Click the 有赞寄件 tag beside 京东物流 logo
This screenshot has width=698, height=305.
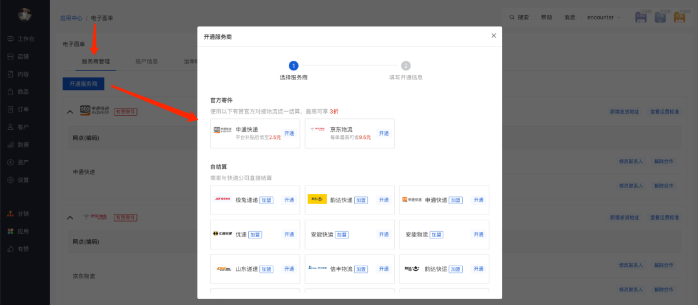pos(125,218)
